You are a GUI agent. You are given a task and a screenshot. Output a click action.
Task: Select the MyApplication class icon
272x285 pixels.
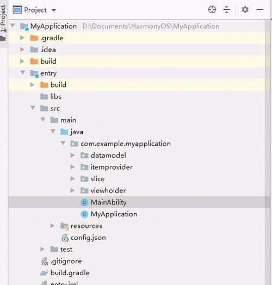pyautogui.click(x=84, y=214)
